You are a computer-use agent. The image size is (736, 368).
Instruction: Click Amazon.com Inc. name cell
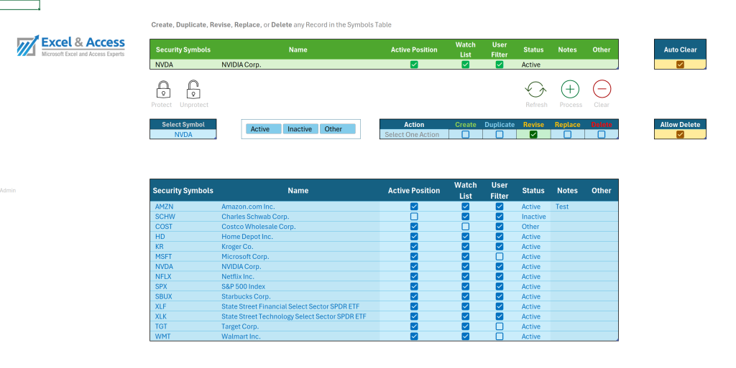click(298, 207)
